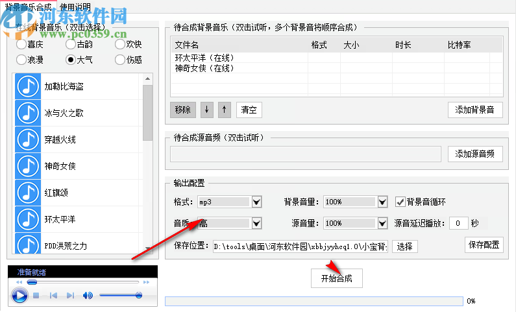Select the 大气 music category
The height and width of the screenshot is (312, 516).
79,60
